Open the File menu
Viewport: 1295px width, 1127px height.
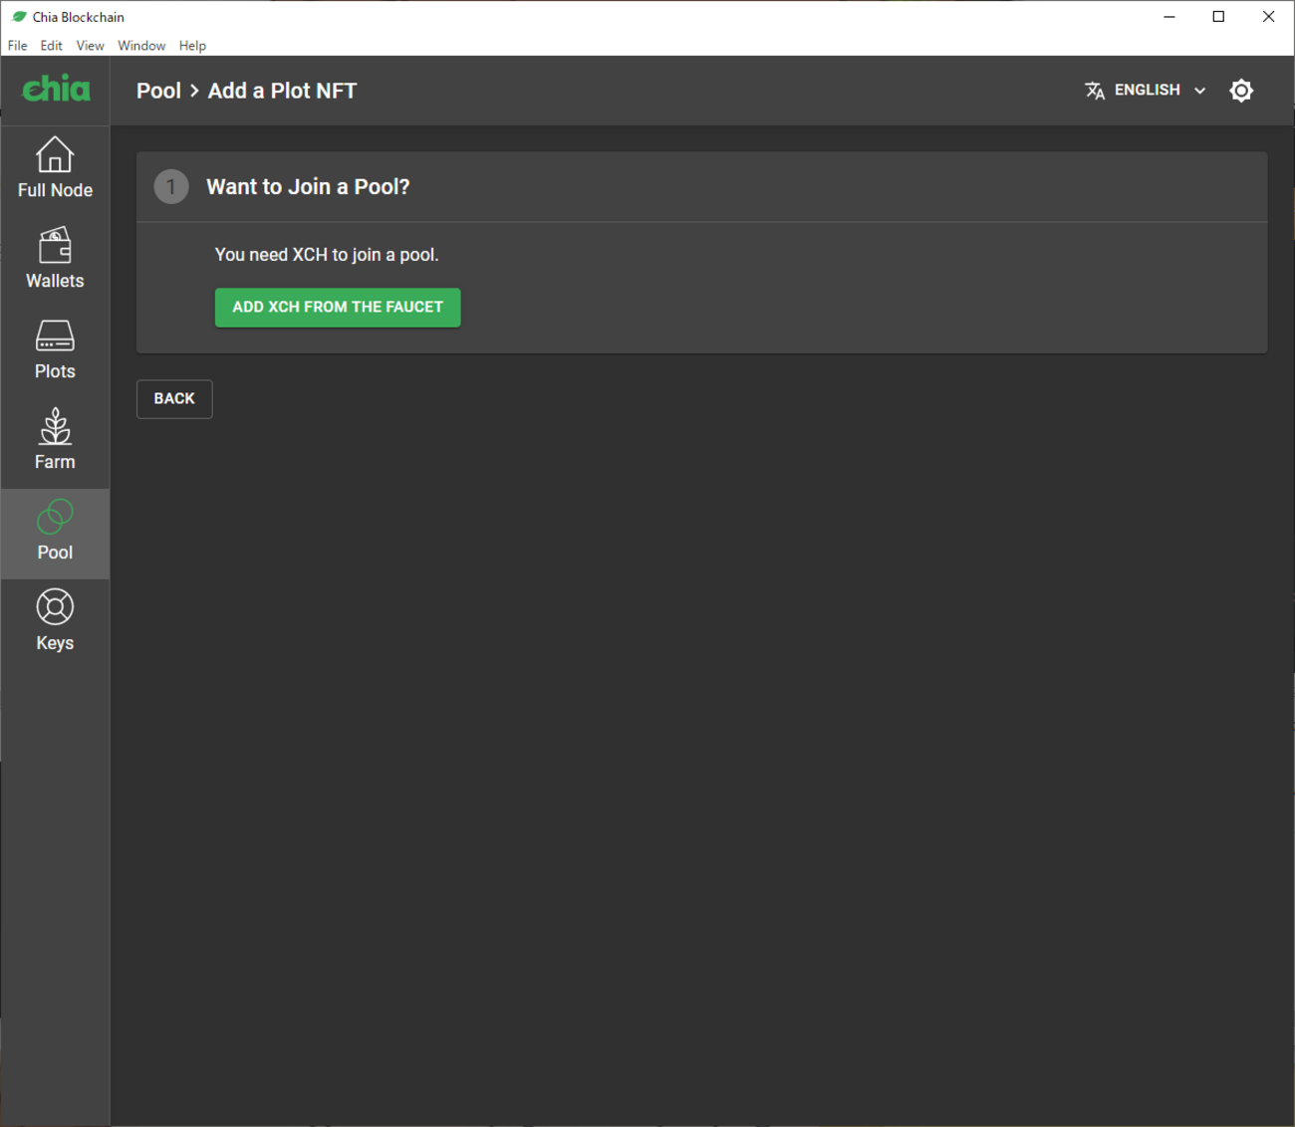coord(18,46)
